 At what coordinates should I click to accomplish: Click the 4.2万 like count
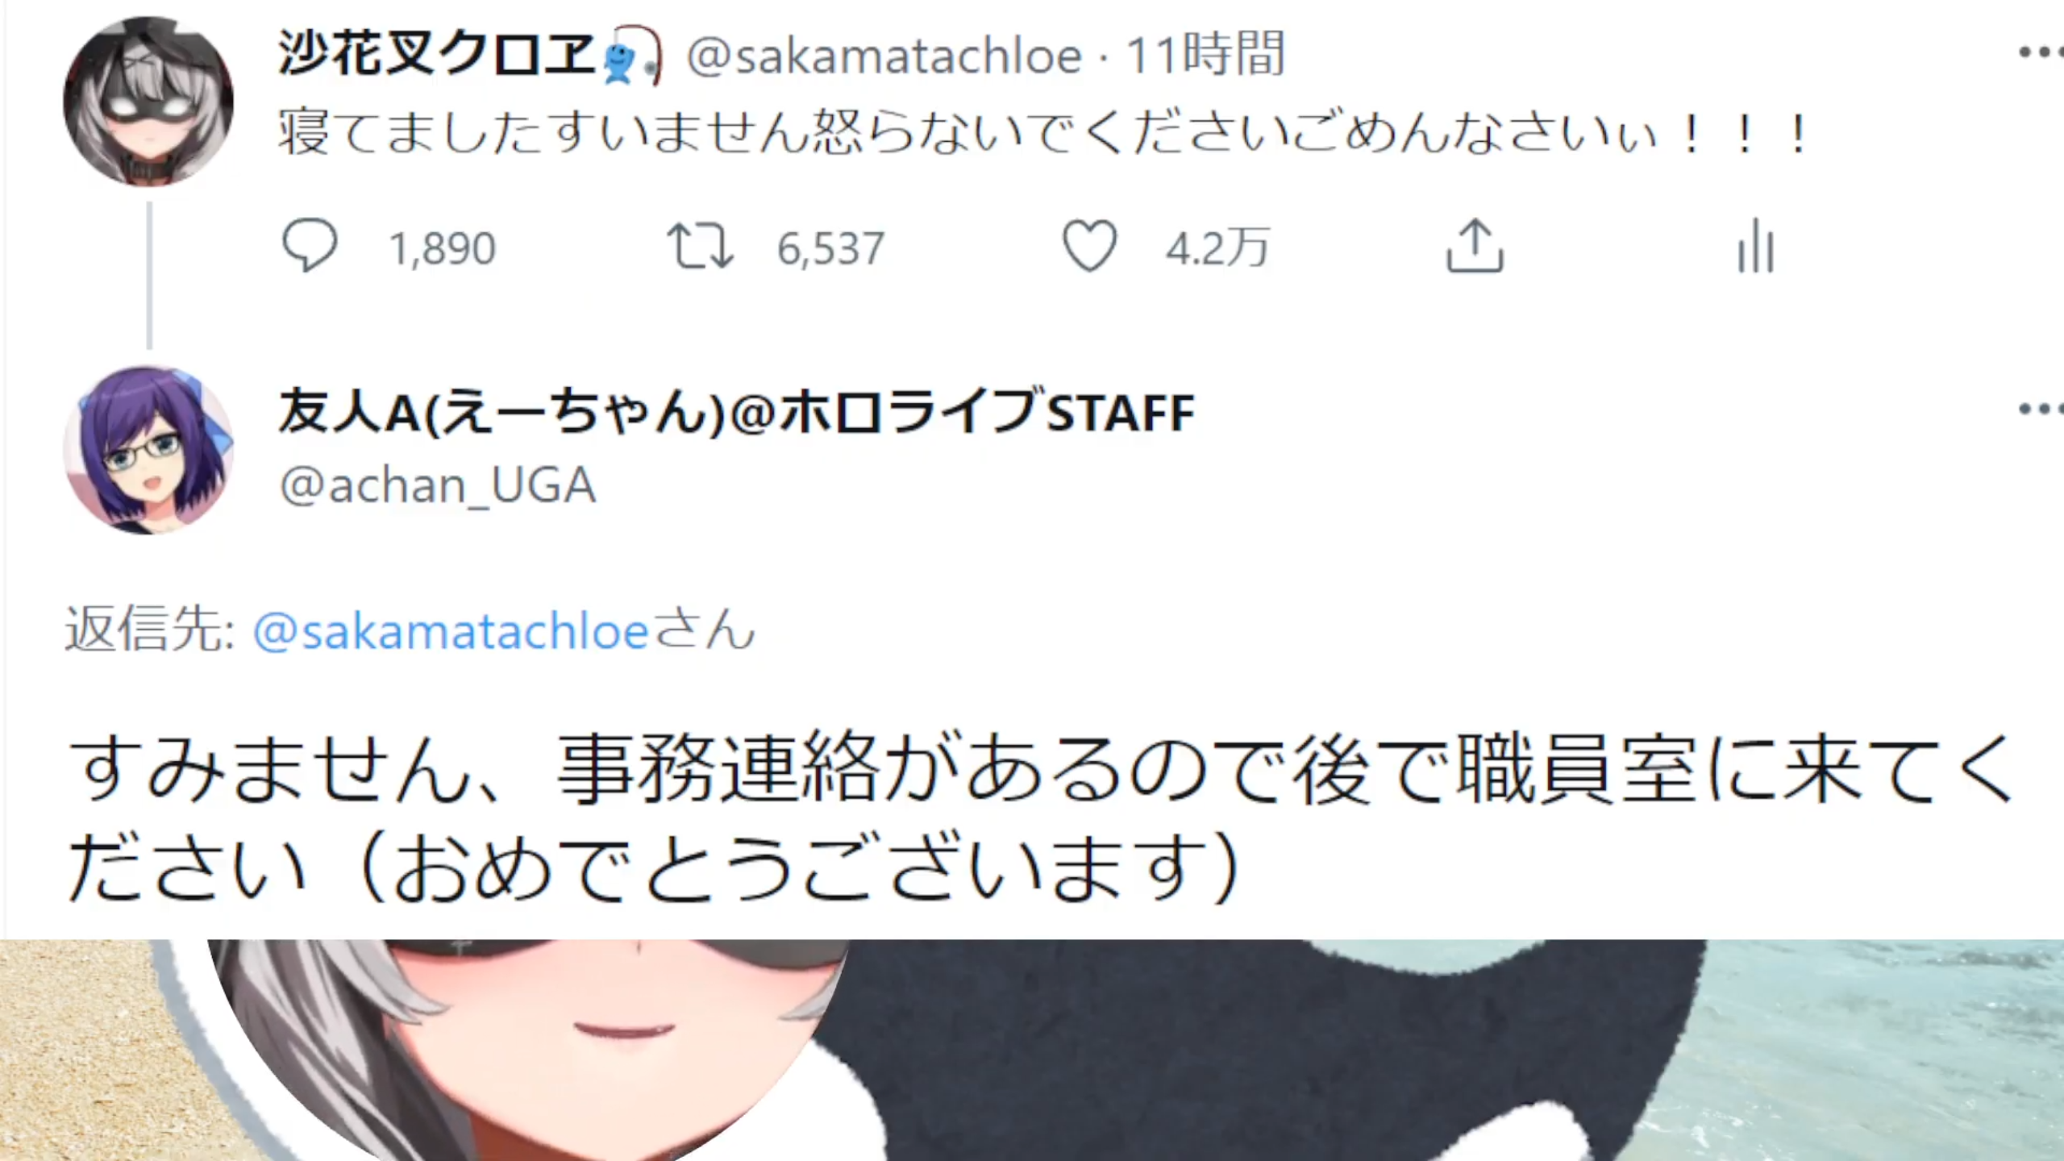pyautogui.click(x=1217, y=248)
